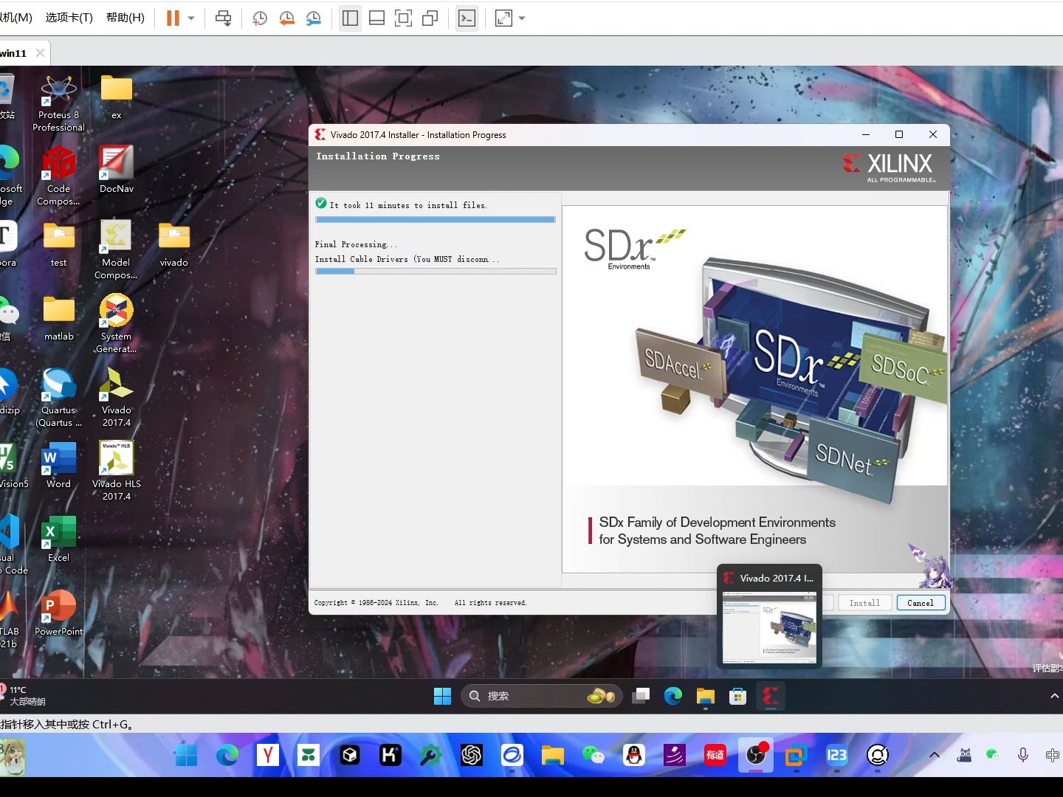Open Quartus desktop shortcut
The image size is (1063, 797).
tap(58, 397)
